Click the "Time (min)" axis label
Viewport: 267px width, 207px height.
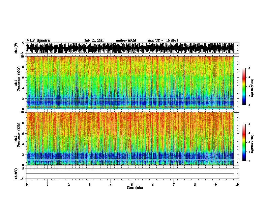135,188
